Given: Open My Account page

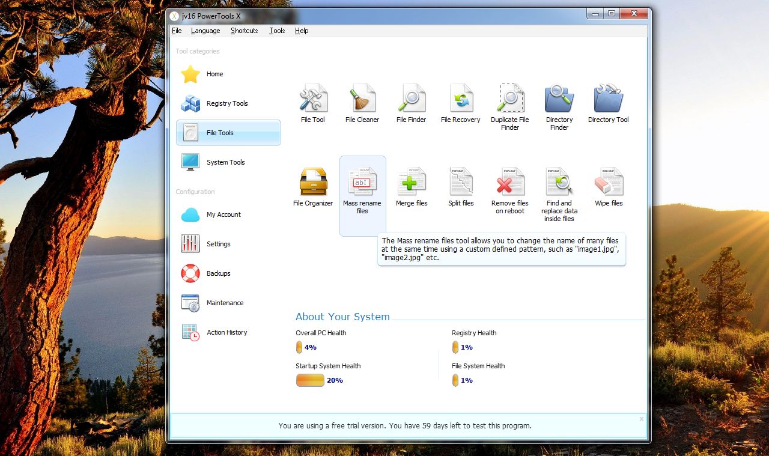Looking at the screenshot, I should [228, 214].
